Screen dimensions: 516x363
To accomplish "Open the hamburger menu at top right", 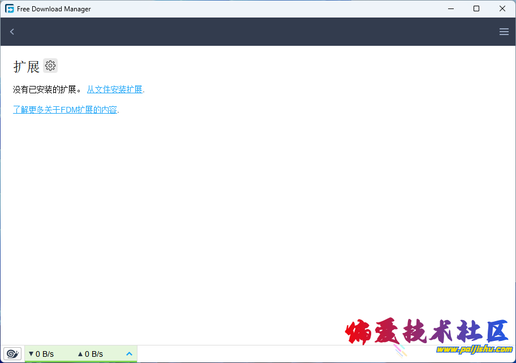I will 504,32.
